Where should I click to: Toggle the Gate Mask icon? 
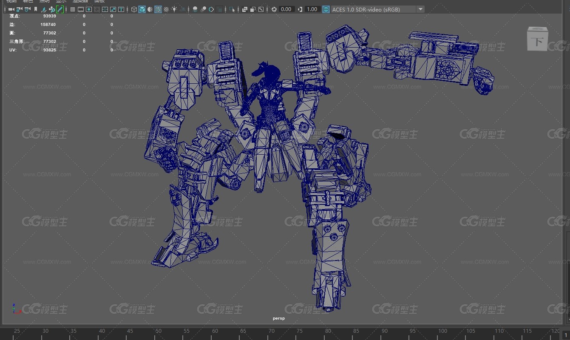click(x=97, y=9)
